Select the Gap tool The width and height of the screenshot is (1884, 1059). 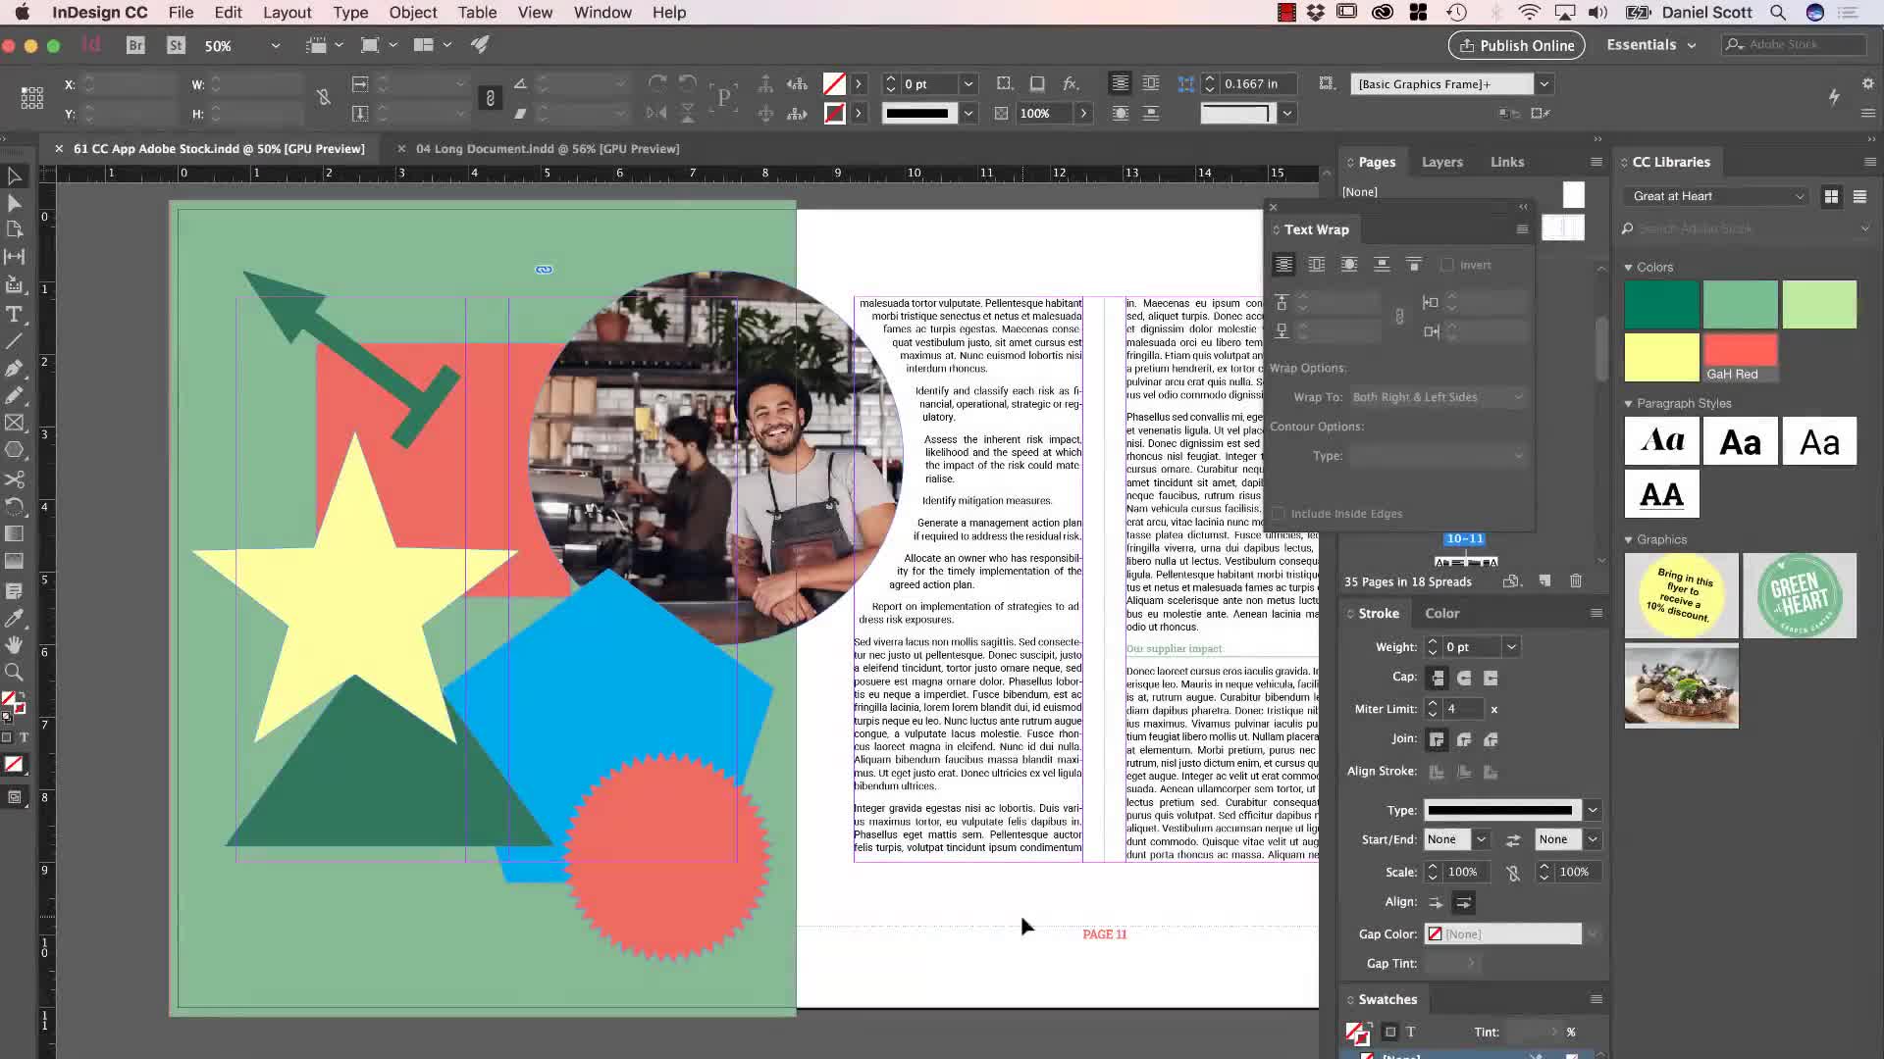point(15,257)
